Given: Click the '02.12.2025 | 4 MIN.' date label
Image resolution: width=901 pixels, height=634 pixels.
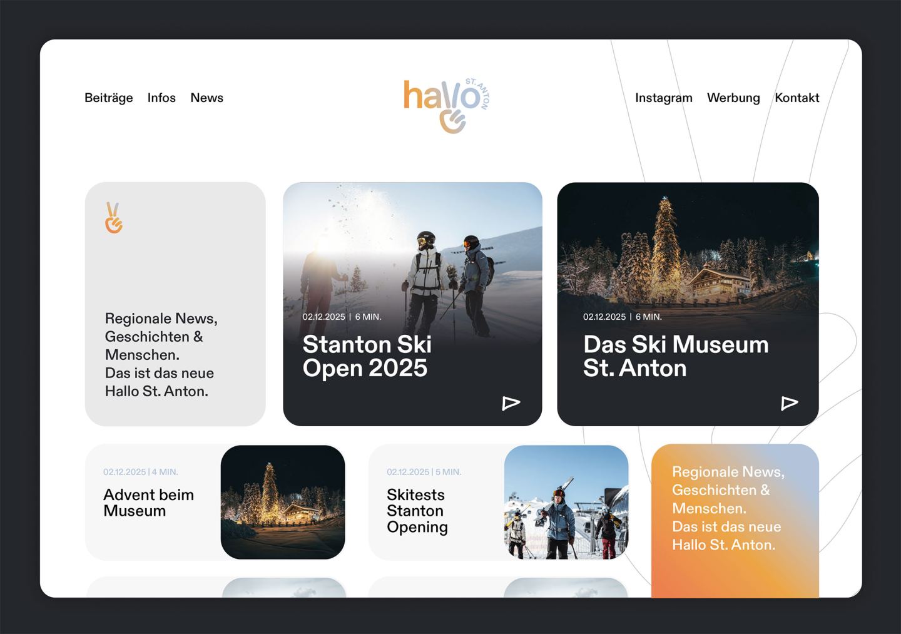Looking at the screenshot, I should click(x=141, y=472).
